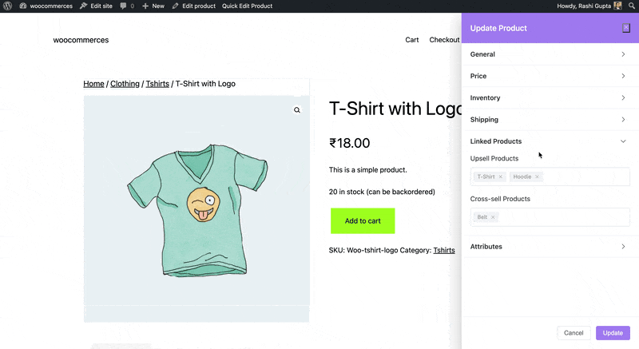Collapse the Linked Products section

pos(550,141)
